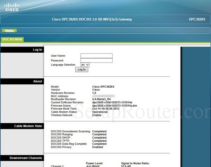This screenshot has height=167, width=211.
Task: Click the About section header
Action: coord(22,81)
